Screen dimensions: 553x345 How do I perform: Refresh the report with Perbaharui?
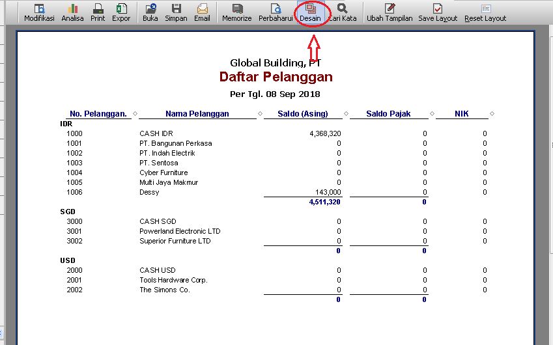(x=275, y=12)
